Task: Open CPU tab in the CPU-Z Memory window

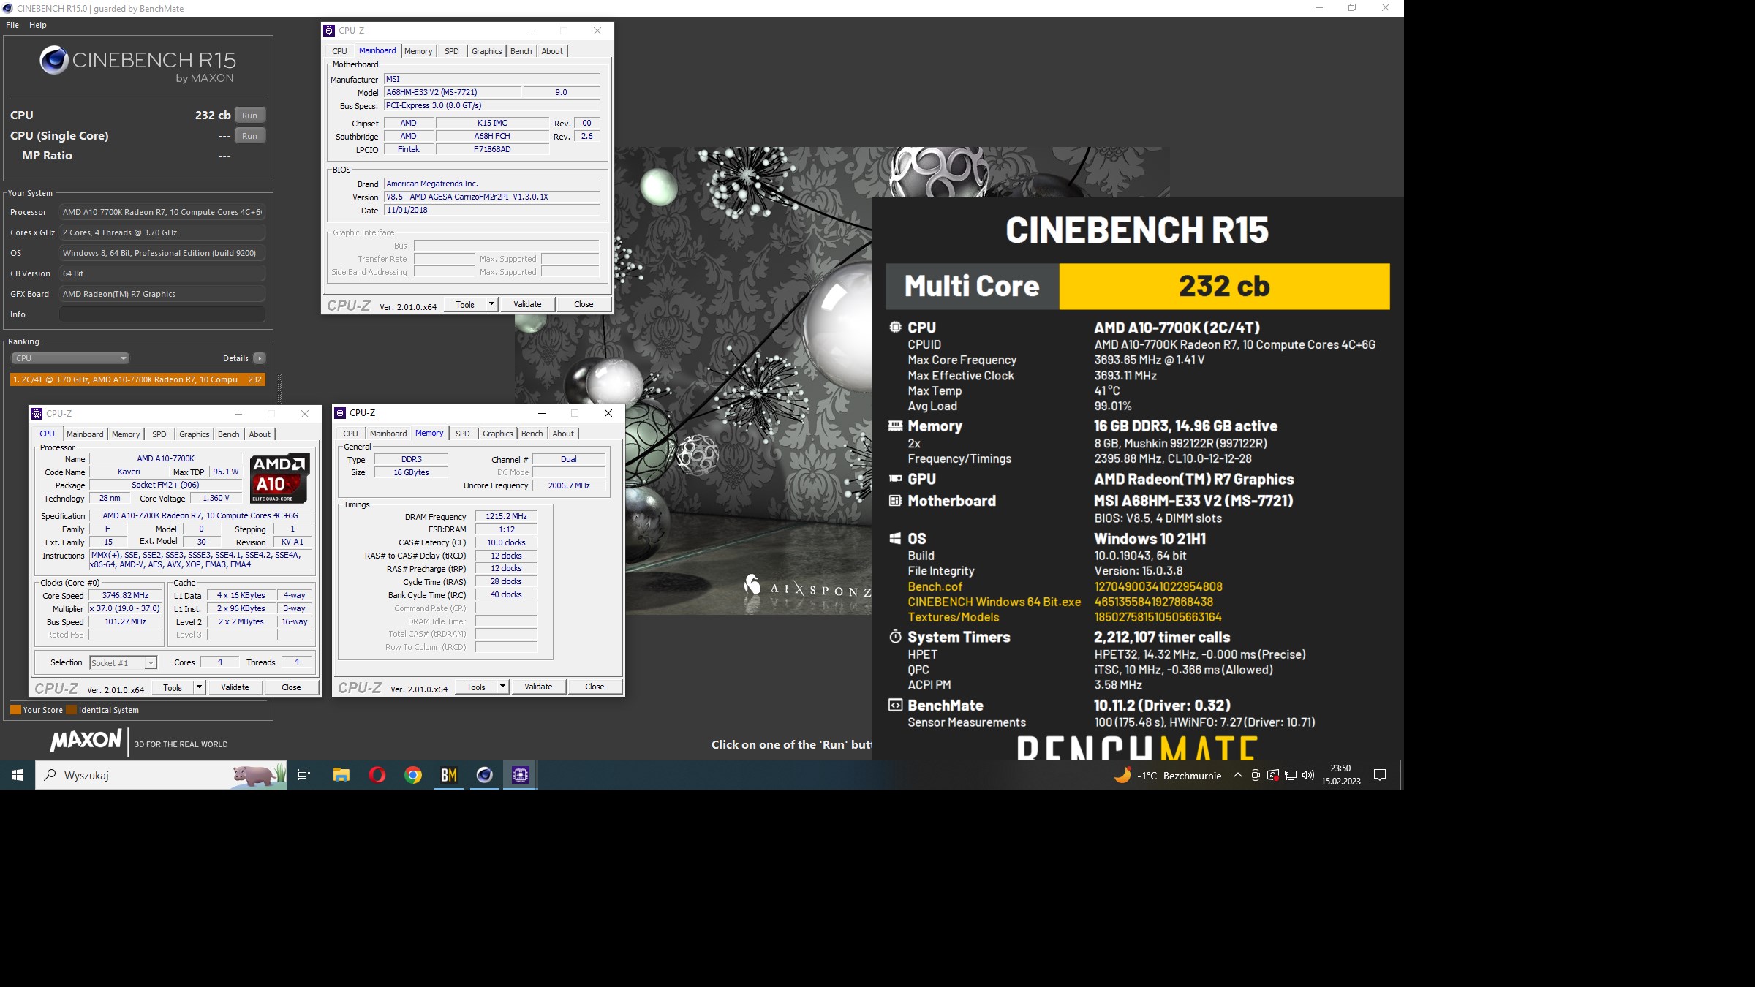Action: pos(351,434)
